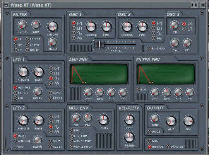Click the Output TONE knob
Image resolution: width=209 pixels, height=155 pixels.
point(155,118)
